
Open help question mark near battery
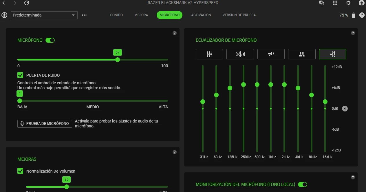(x=362, y=15)
